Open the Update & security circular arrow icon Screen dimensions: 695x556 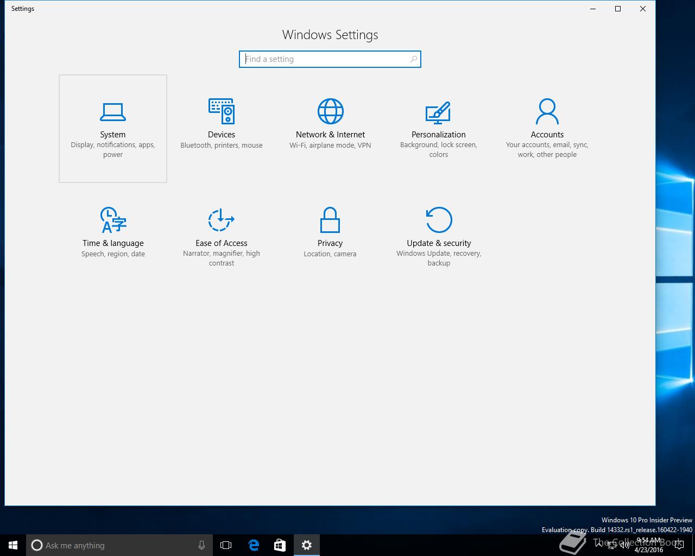coord(439,220)
